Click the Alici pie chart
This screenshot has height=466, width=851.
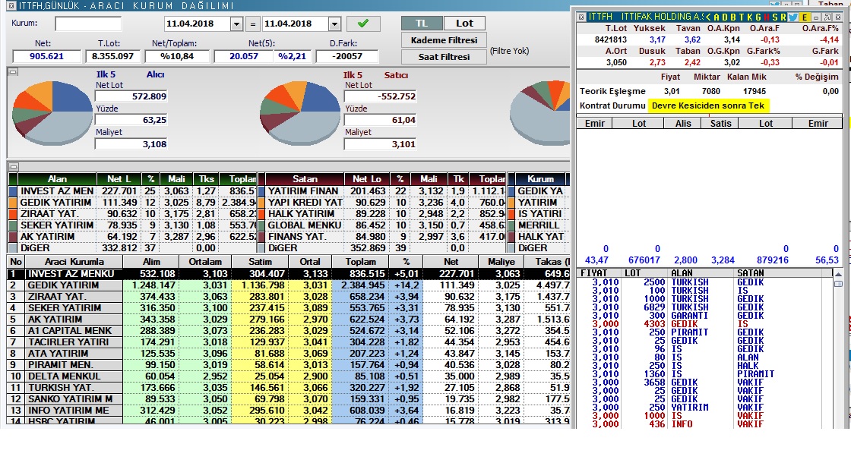pos(52,113)
